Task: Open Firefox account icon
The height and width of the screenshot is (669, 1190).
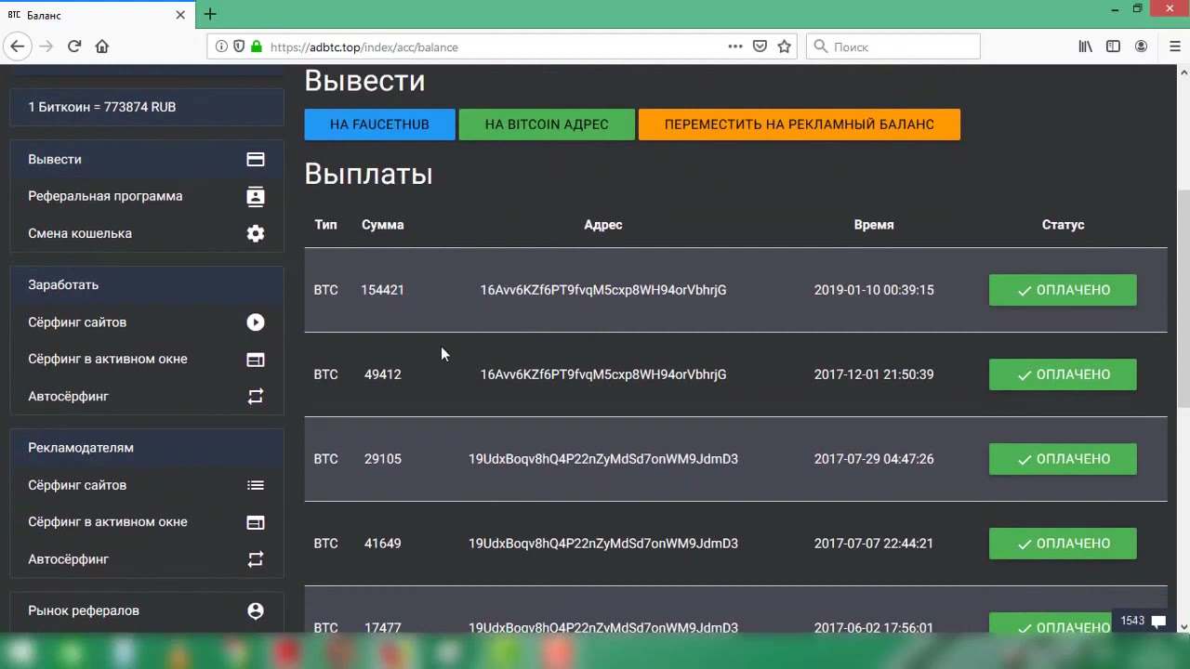Action: coord(1141,46)
